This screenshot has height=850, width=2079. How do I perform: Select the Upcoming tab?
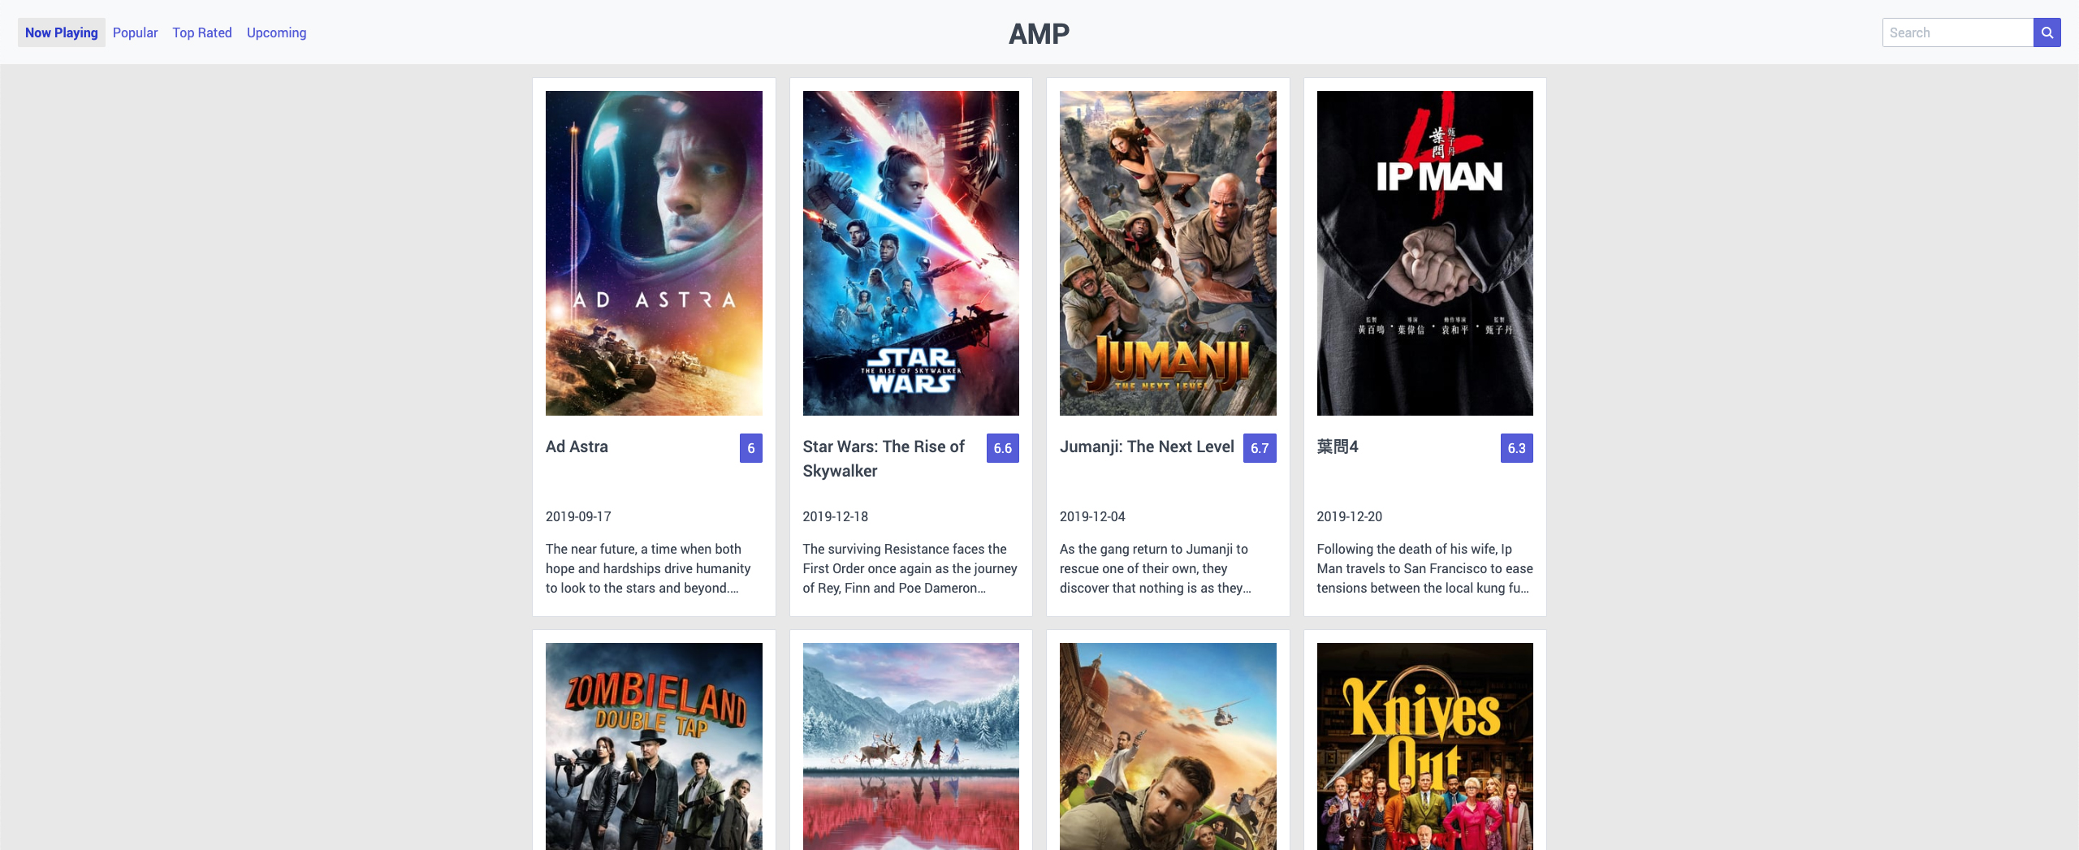276,32
